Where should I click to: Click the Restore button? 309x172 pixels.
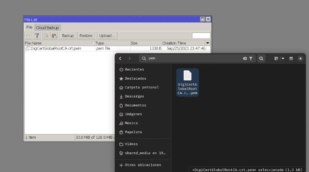point(86,36)
